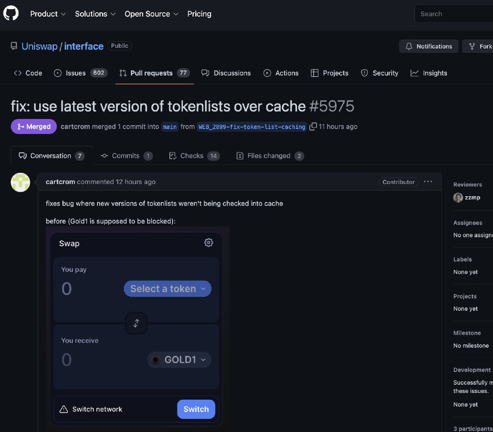
Task: Open the Pricing page link
Action: 199,14
